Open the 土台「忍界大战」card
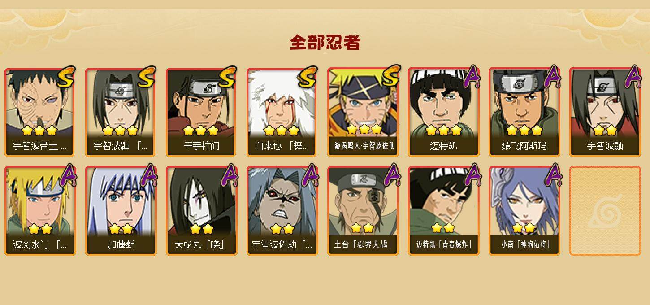650x305 pixels. pyautogui.click(x=363, y=211)
